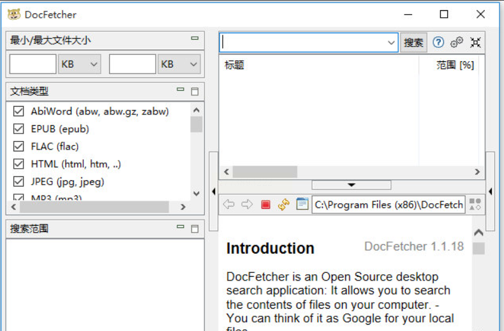The height and width of the screenshot is (331, 504).
Task: Click the 文档类型 panel title
Action: (29, 91)
